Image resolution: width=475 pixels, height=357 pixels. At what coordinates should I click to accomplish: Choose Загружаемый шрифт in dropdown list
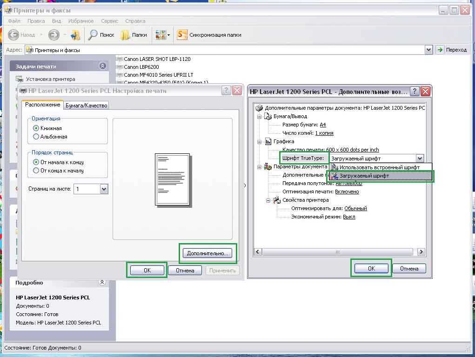[381, 176]
